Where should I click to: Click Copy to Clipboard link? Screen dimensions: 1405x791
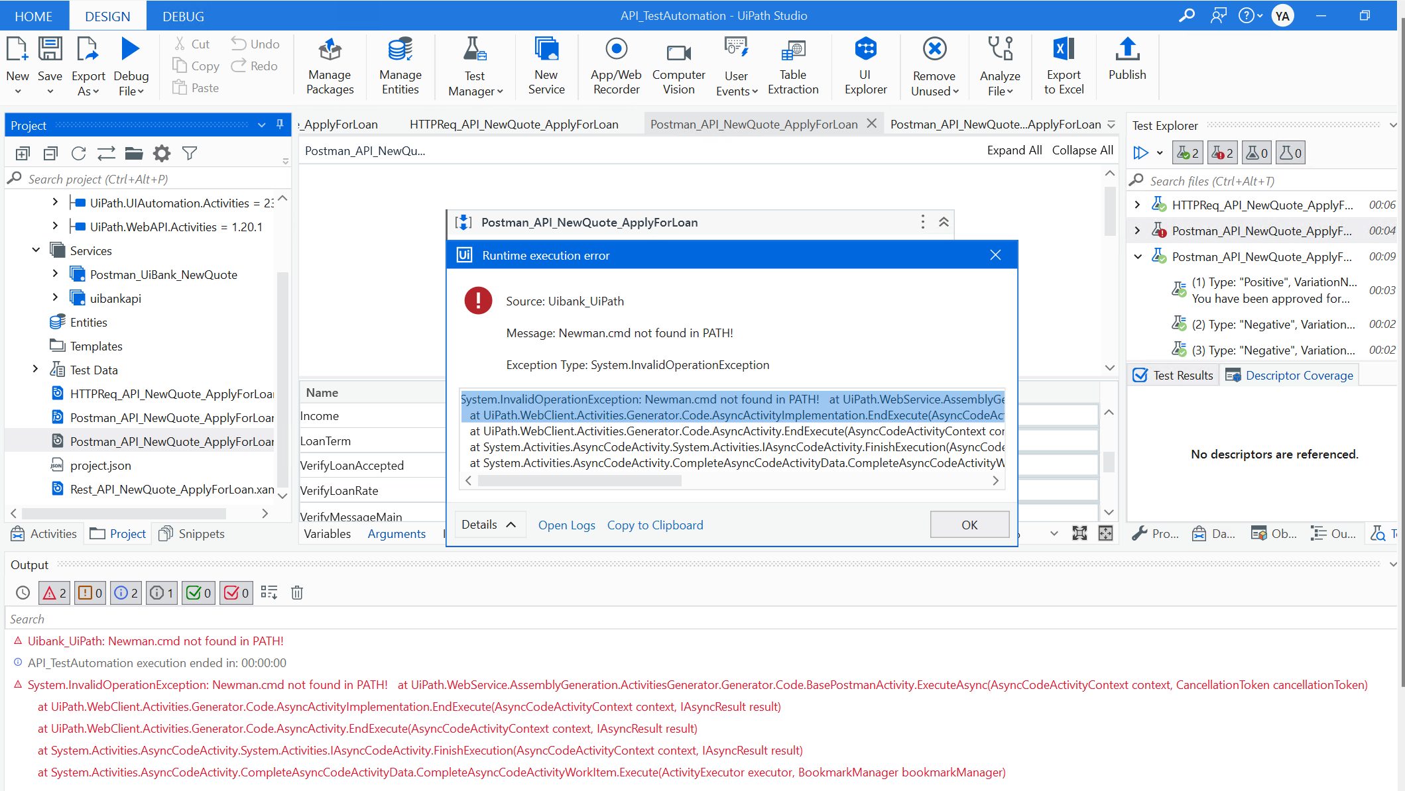coord(655,525)
